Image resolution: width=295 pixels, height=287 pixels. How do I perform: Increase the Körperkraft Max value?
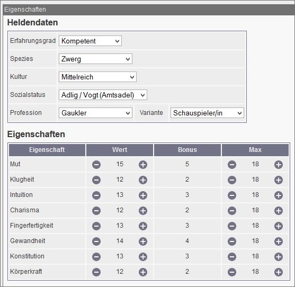(279, 272)
